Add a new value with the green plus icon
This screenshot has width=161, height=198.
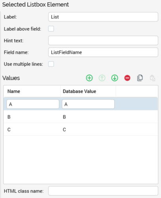point(89,78)
